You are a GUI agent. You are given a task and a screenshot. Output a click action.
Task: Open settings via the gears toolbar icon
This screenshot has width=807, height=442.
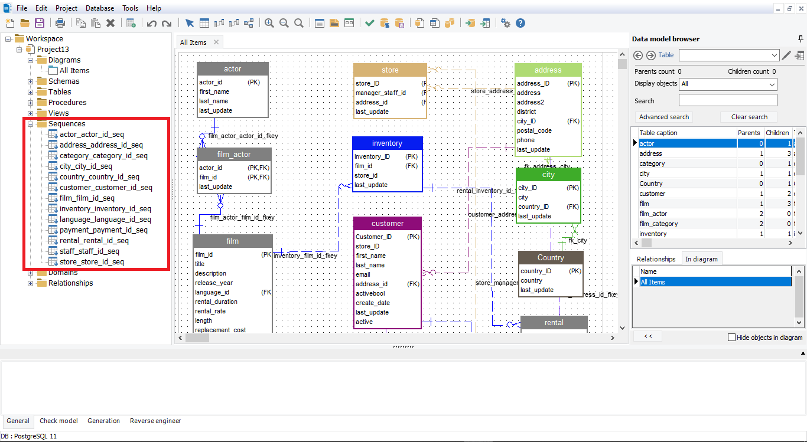(x=506, y=23)
